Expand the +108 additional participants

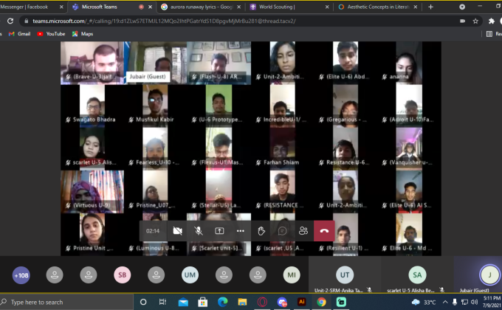click(21, 275)
